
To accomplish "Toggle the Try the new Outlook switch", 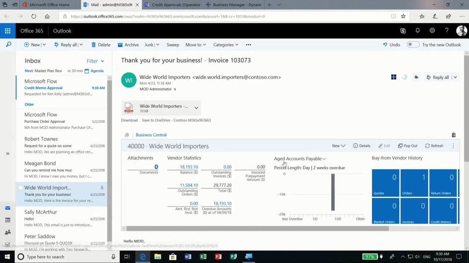I will (x=413, y=45).
